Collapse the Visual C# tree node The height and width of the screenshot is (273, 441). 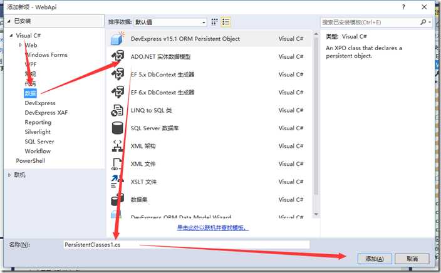11,36
